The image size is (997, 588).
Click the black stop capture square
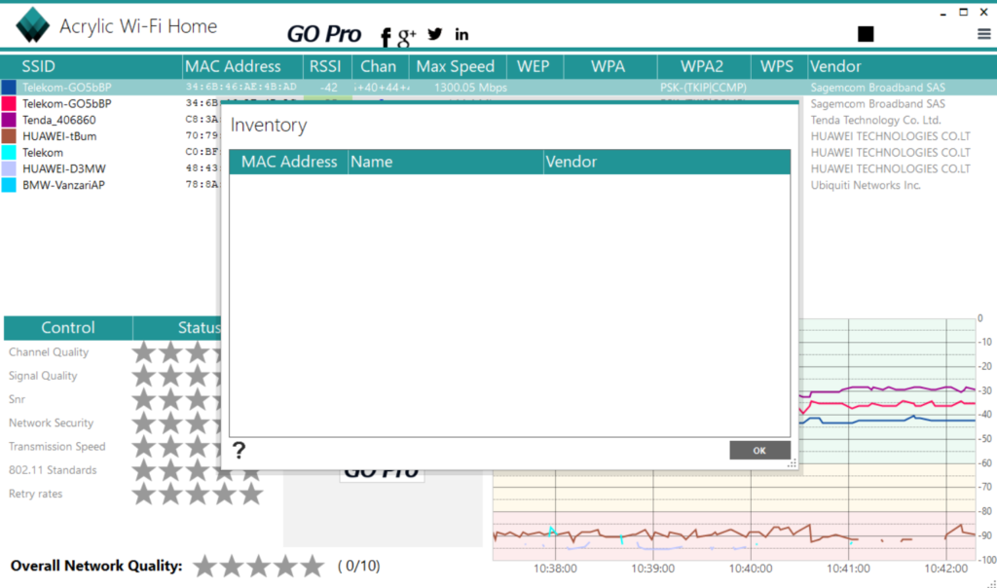(x=866, y=34)
